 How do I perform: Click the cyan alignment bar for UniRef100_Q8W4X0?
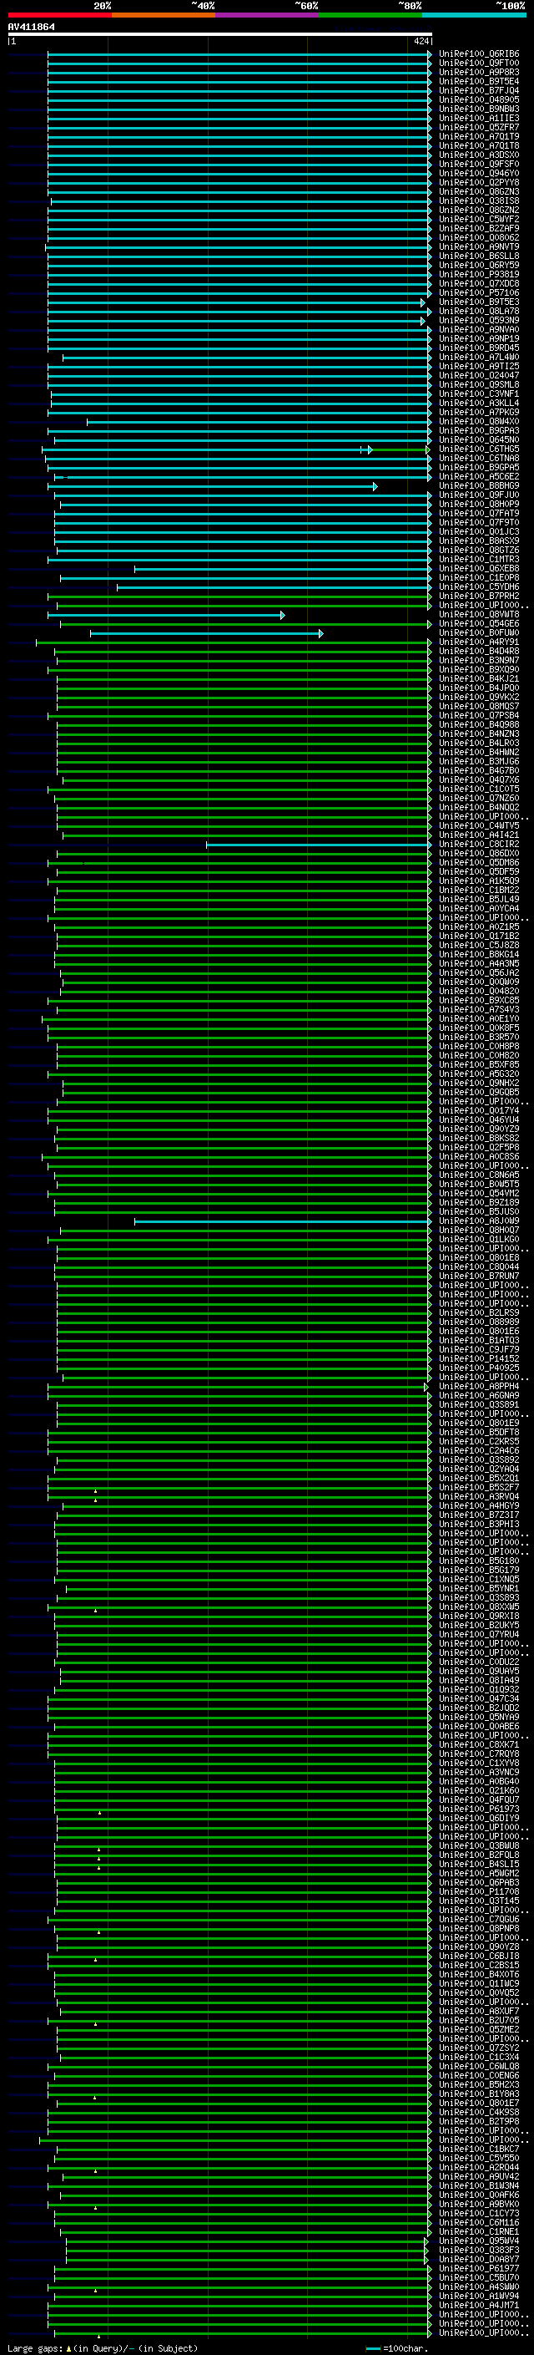(259, 421)
